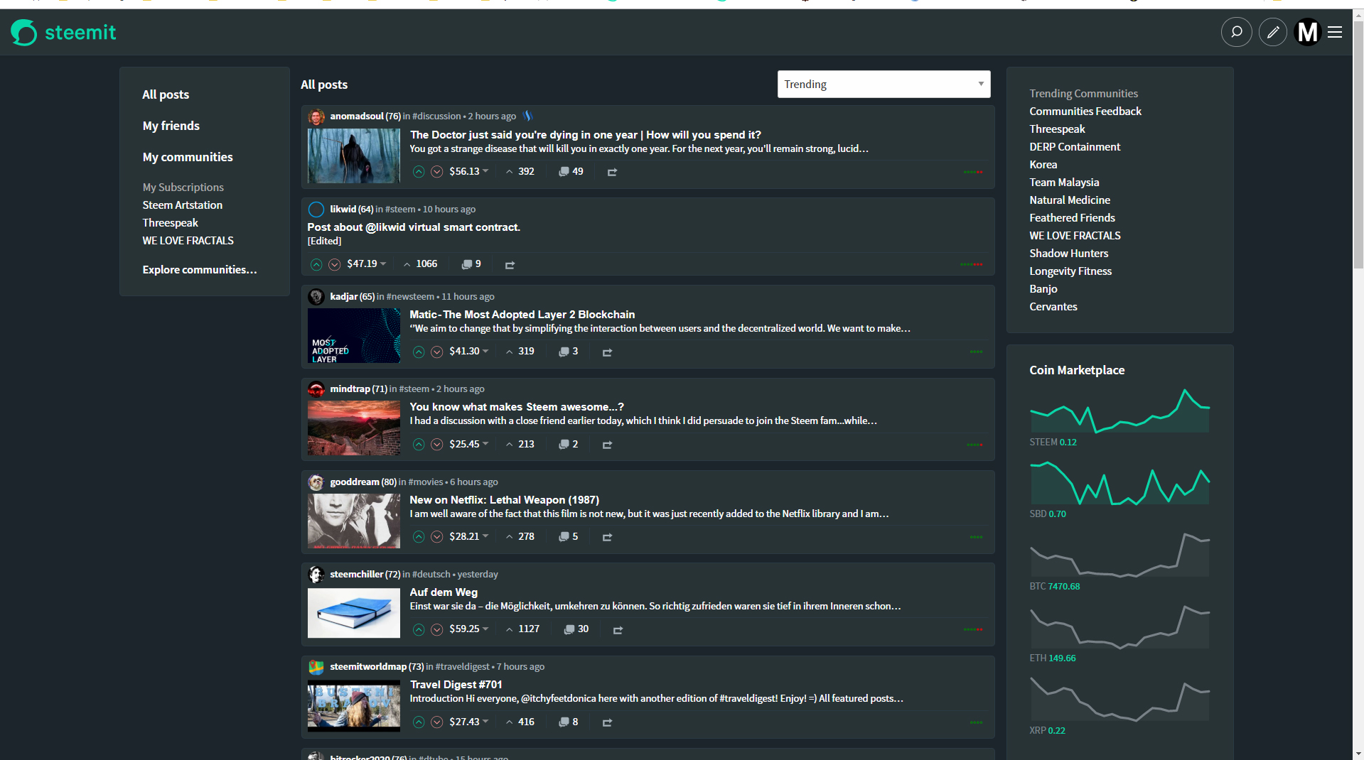Image resolution: width=1364 pixels, height=760 pixels.
Task: Open the Shadow Hunters community
Action: (1069, 254)
